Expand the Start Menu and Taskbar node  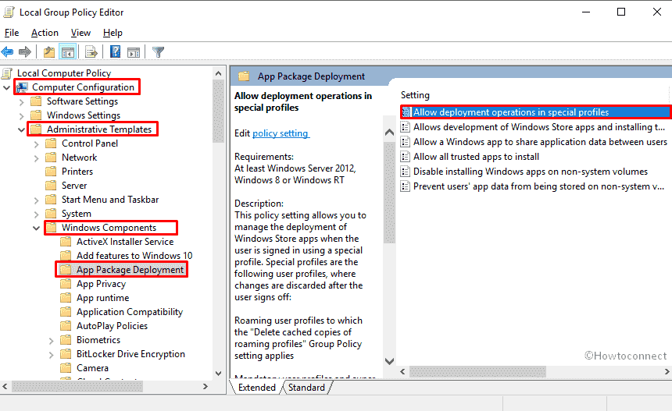(x=37, y=200)
